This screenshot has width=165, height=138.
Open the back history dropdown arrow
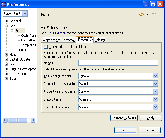point(147,14)
